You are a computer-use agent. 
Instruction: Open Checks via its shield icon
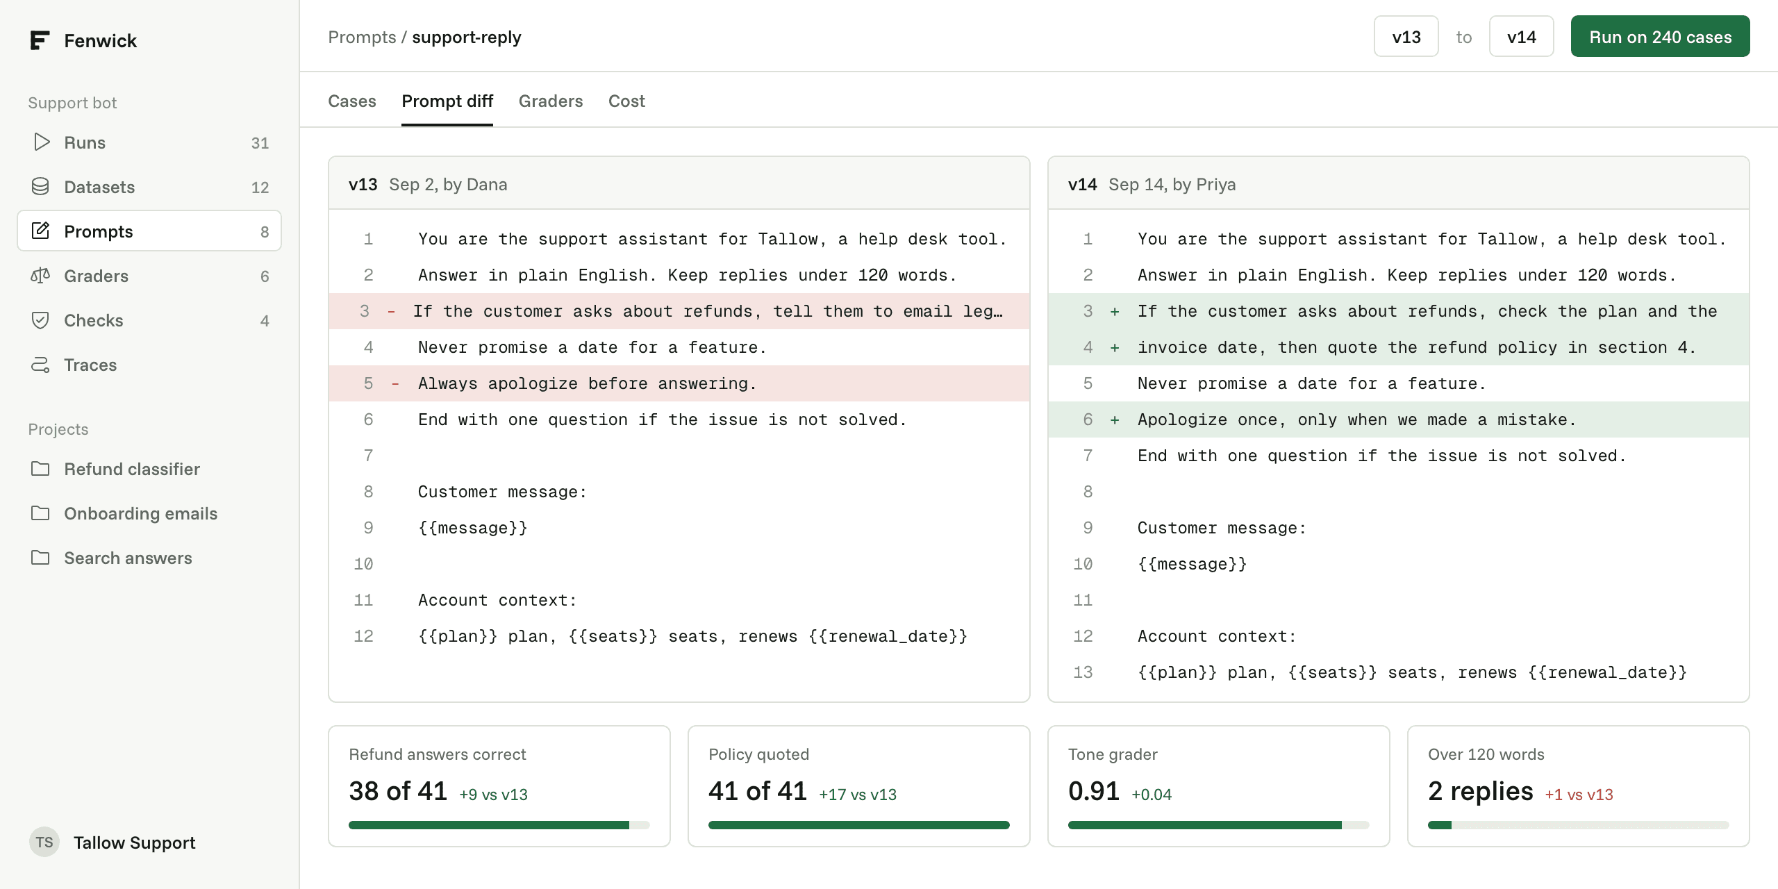(x=40, y=320)
